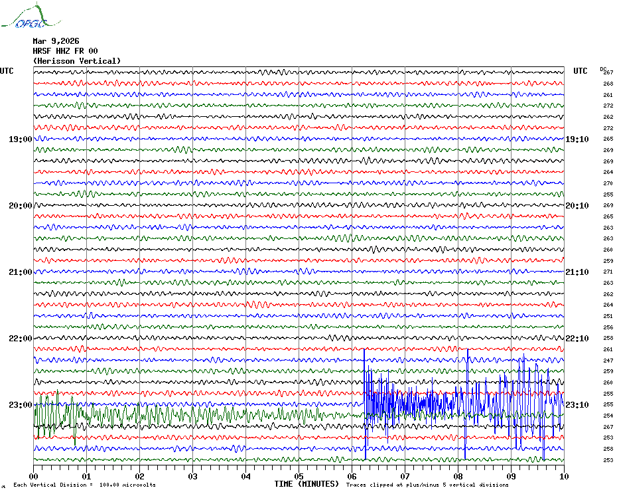
Task: Select the 19:00 time label on left
Action: pyautogui.click(x=20, y=139)
